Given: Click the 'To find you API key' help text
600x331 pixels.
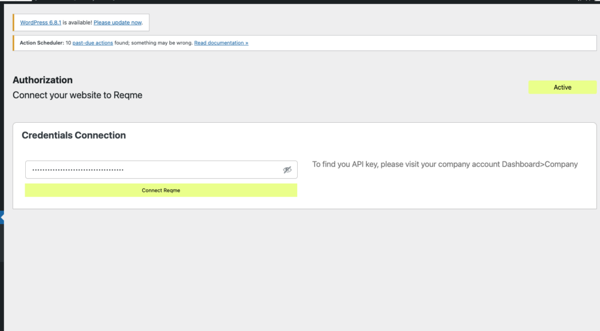Looking at the screenshot, I should pyautogui.click(x=445, y=164).
